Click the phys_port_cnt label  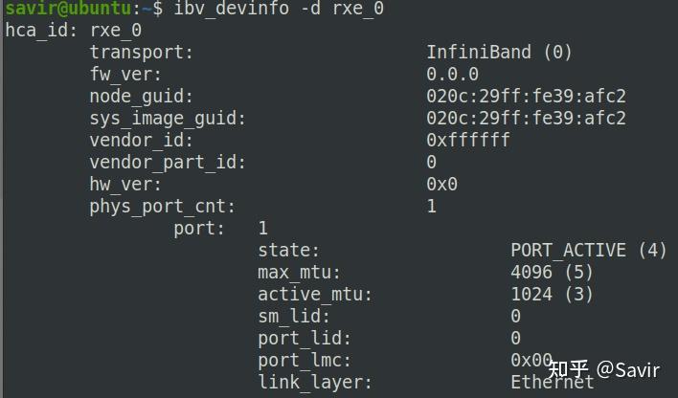pyautogui.click(x=162, y=206)
